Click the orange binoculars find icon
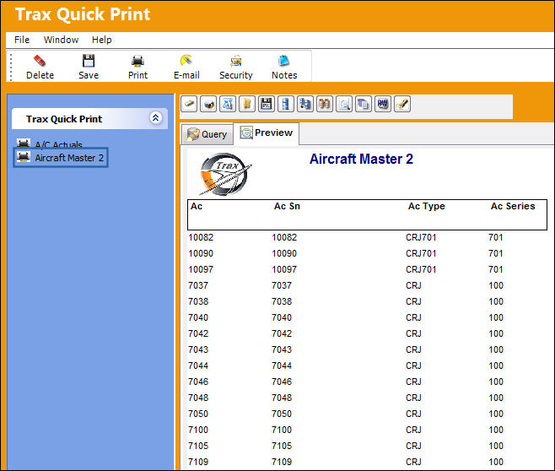Image resolution: width=555 pixels, height=471 pixels. coord(325,104)
